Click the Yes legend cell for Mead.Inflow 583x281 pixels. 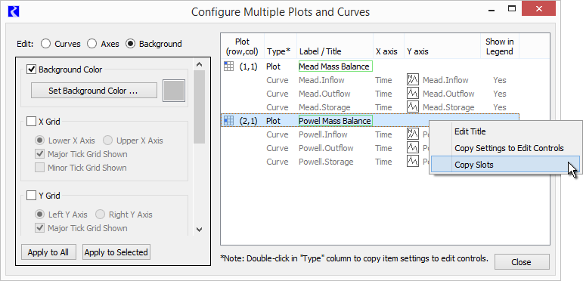[500, 80]
